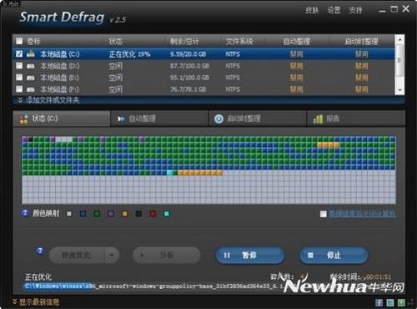Click the drive icon of 本地磁盘 (D:)
Viewport: 417px width, 309px height.
[31, 66]
